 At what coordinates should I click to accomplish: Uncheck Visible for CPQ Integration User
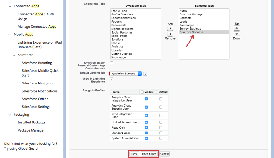click(146, 115)
